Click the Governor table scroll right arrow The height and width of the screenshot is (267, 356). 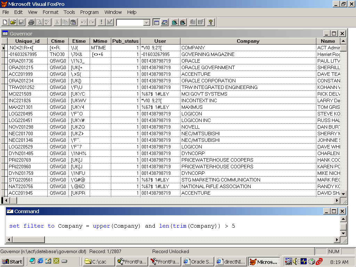tap(337, 201)
